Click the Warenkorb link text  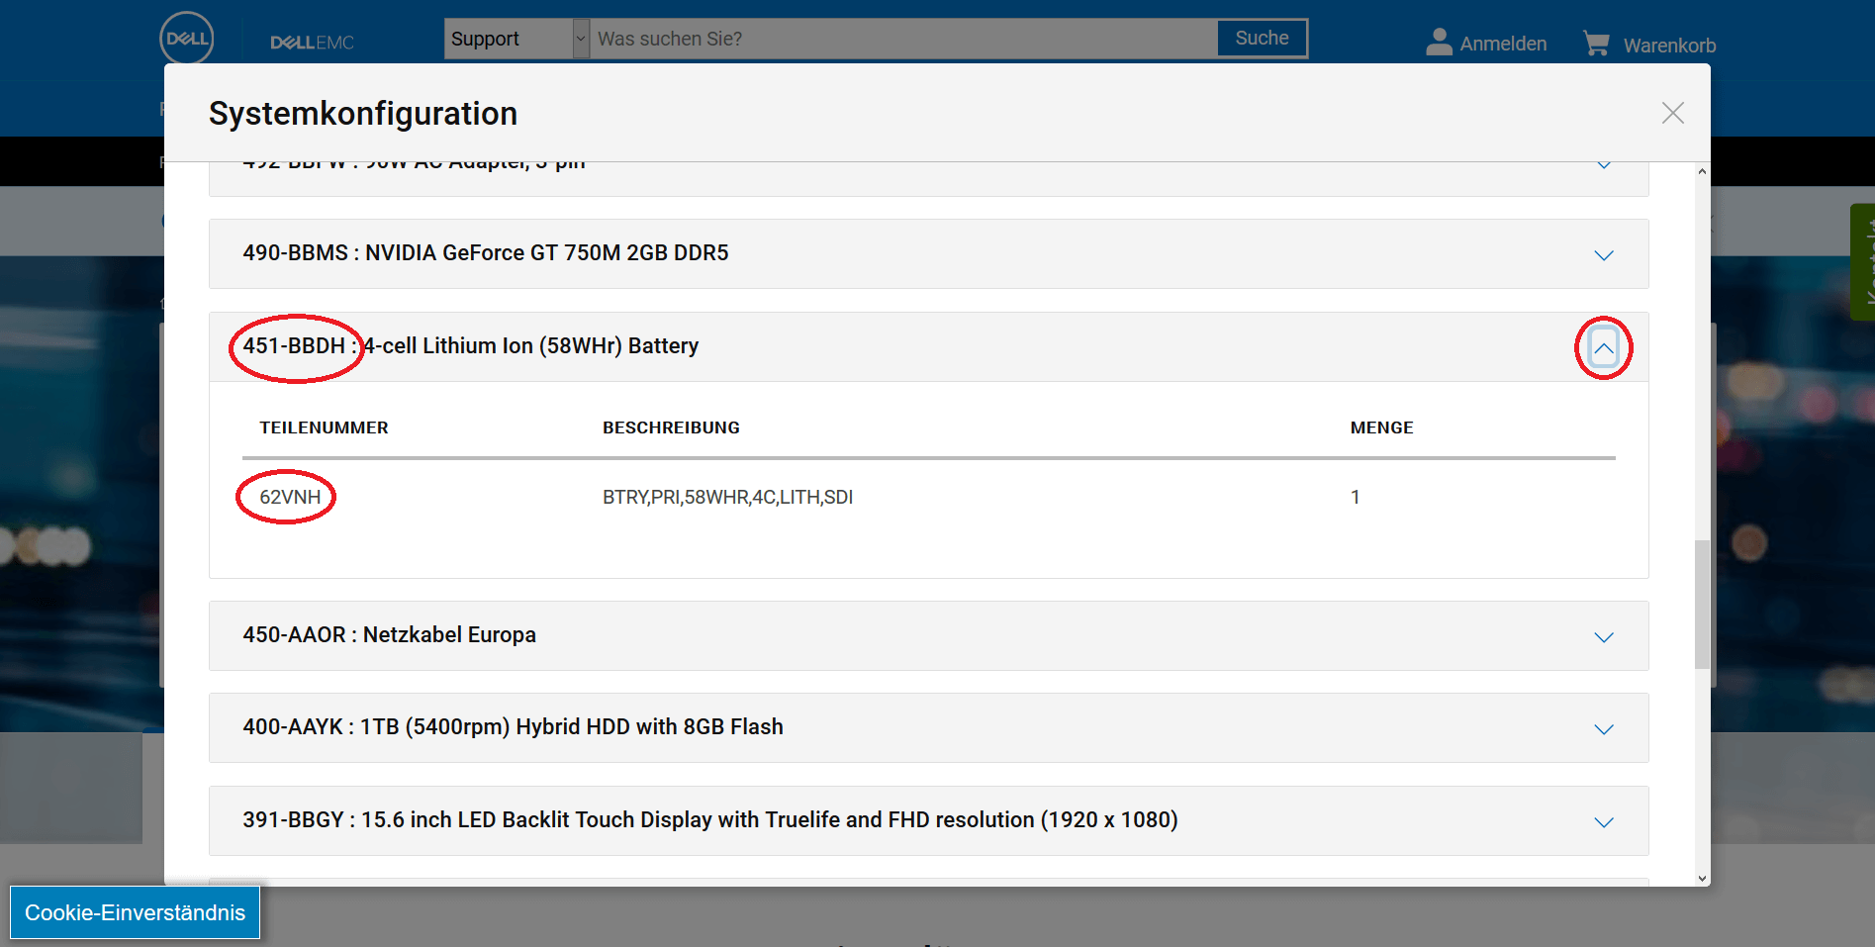1669,46
